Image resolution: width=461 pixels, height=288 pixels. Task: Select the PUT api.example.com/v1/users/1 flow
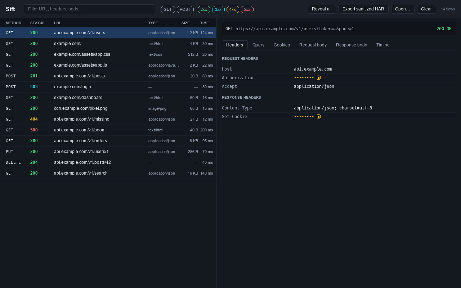tap(108, 152)
